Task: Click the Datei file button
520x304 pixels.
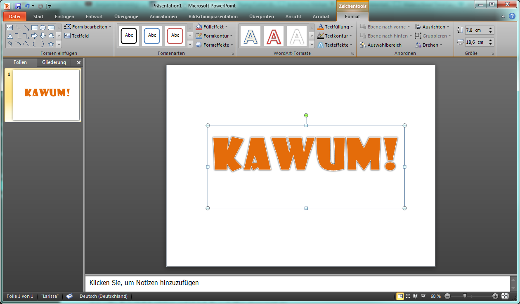Action: click(x=14, y=16)
